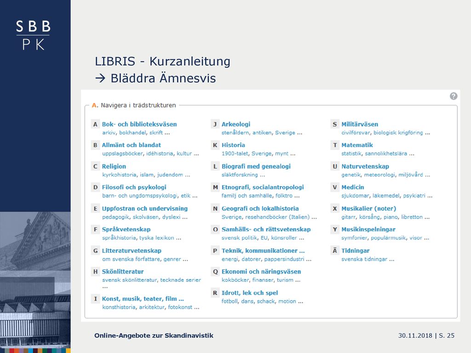Select the Religion subject heading
This screenshot has height=353, width=471.
[114, 166]
